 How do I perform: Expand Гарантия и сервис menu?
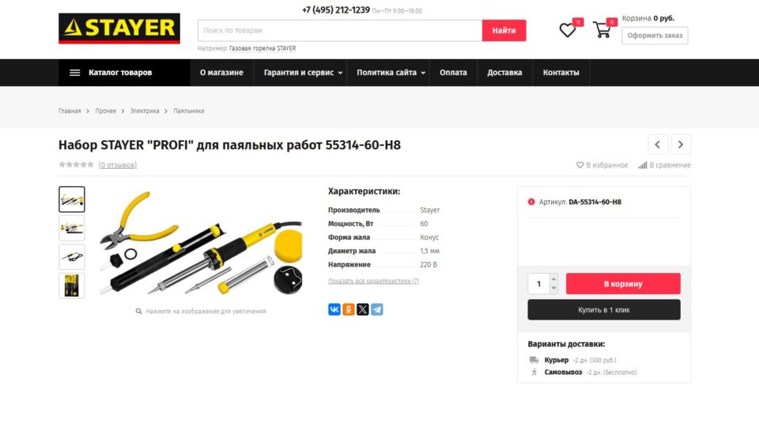pyautogui.click(x=303, y=73)
